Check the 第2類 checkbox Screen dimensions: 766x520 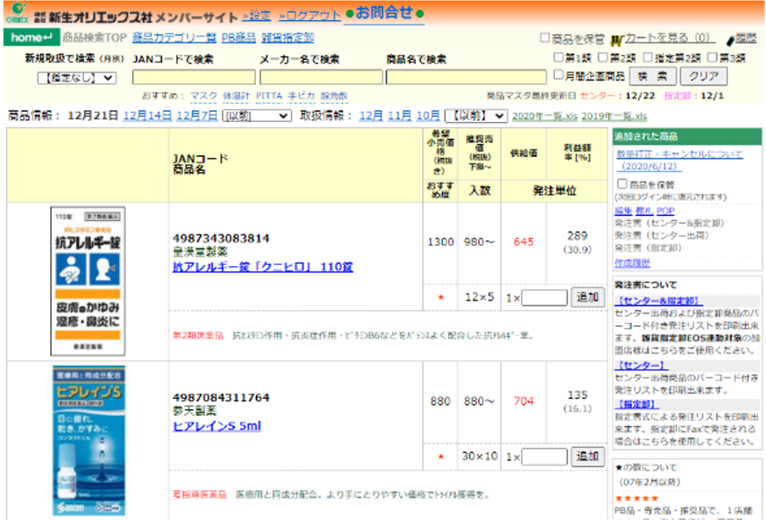602,57
